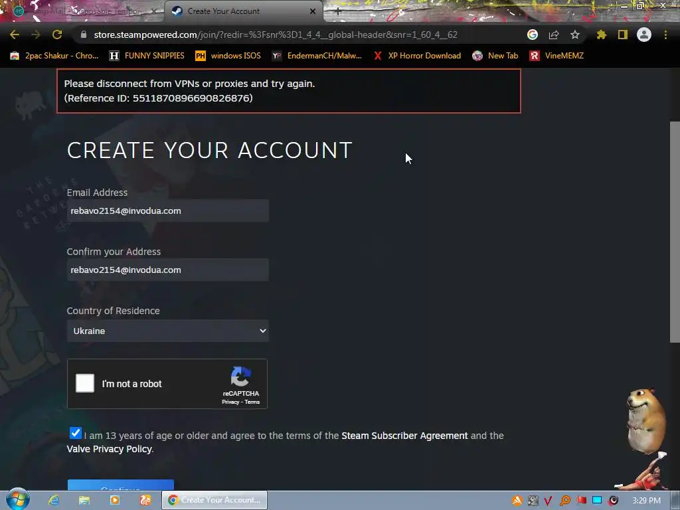Click the Avast tray icon

tap(517, 501)
